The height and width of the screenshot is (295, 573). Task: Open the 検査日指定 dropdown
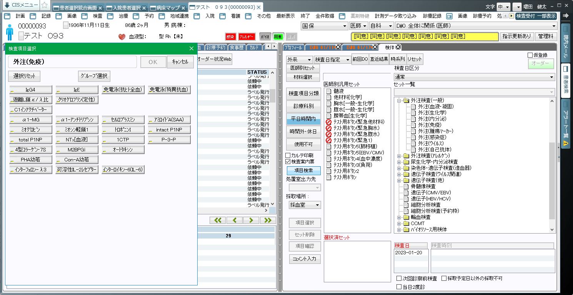332,60
